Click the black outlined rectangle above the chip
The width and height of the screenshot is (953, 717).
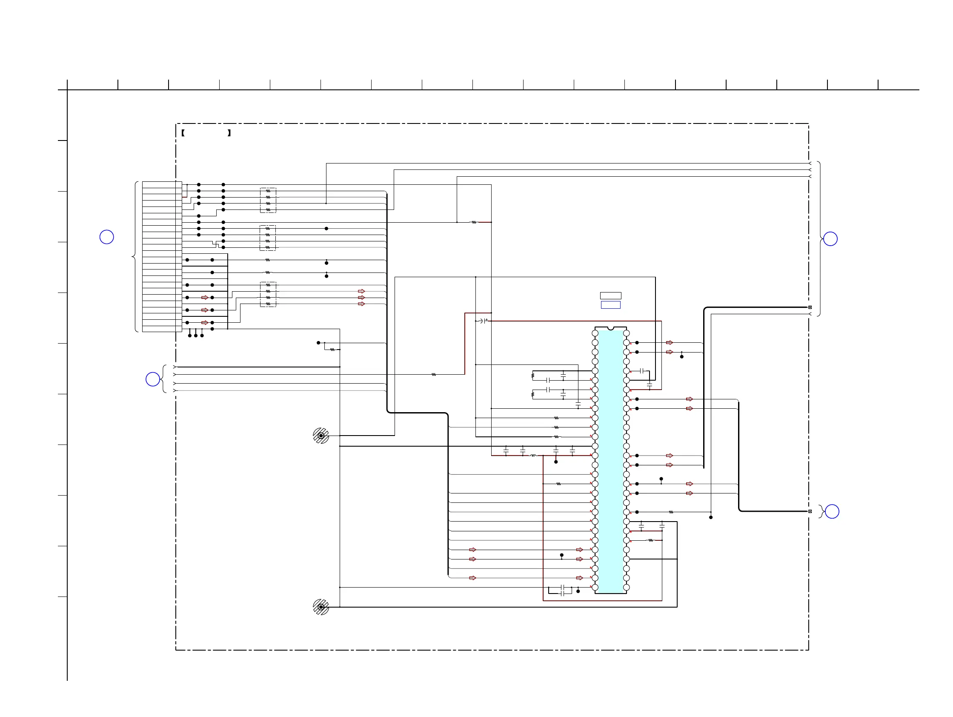[x=610, y=295]
